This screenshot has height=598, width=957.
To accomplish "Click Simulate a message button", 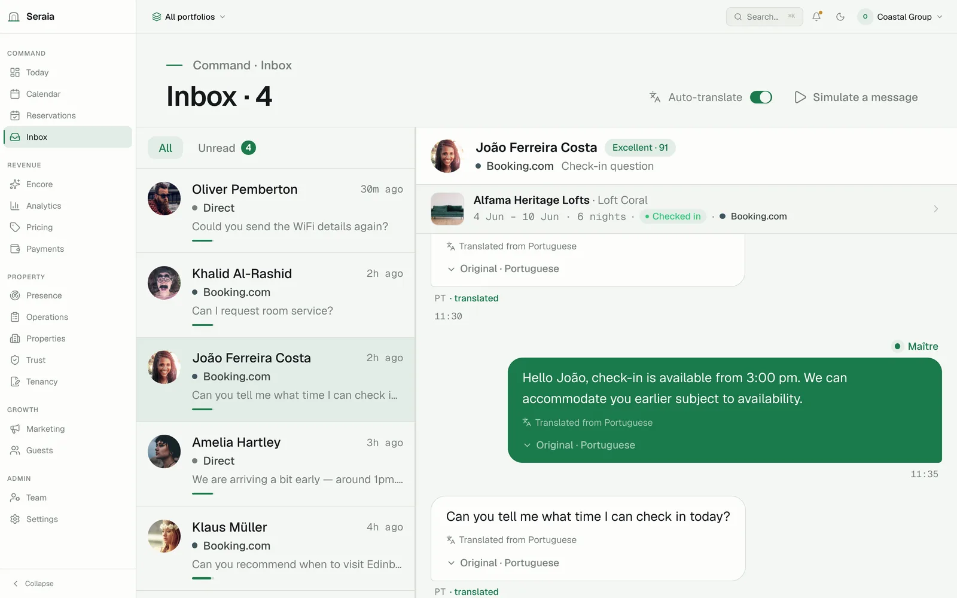I will 855,97.
